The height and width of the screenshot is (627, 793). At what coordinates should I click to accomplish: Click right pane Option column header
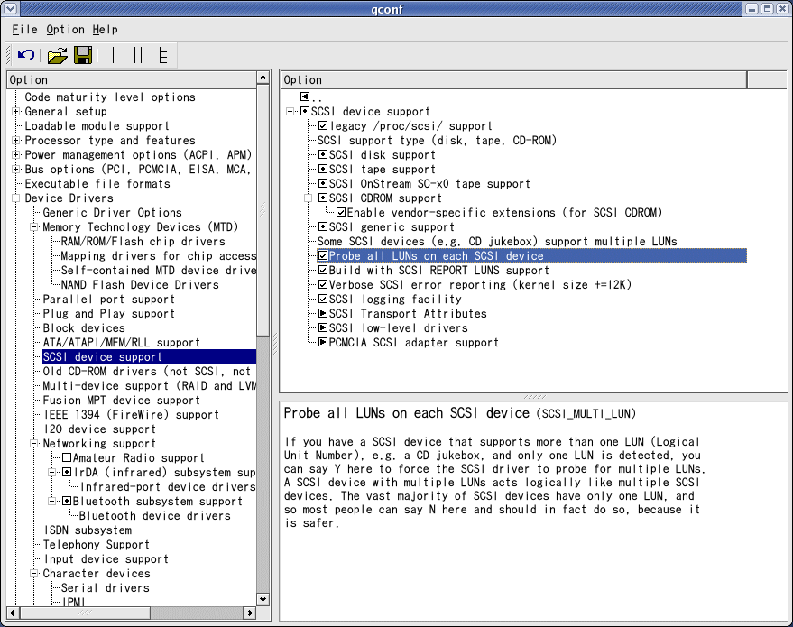(x=514, y=80)
